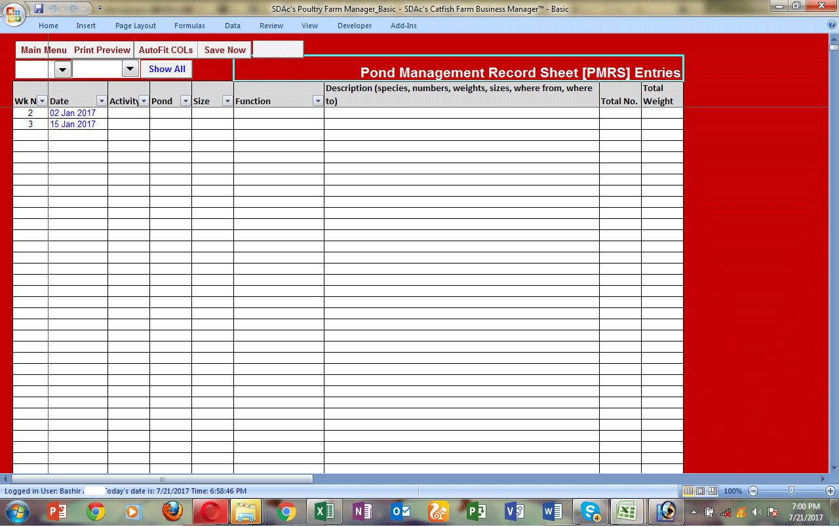
Task: Open the Date column filter dropdown
Action: (x=102, y=101)
